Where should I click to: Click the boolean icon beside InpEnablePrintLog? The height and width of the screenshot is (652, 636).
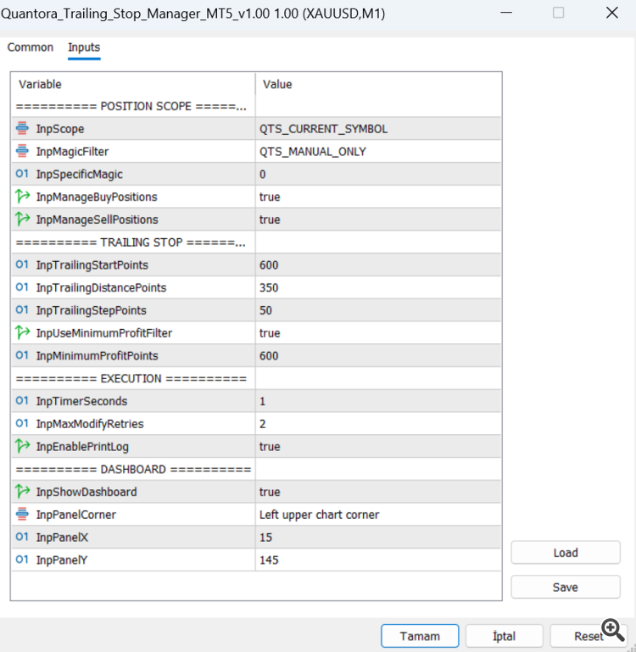pos(22,446)
